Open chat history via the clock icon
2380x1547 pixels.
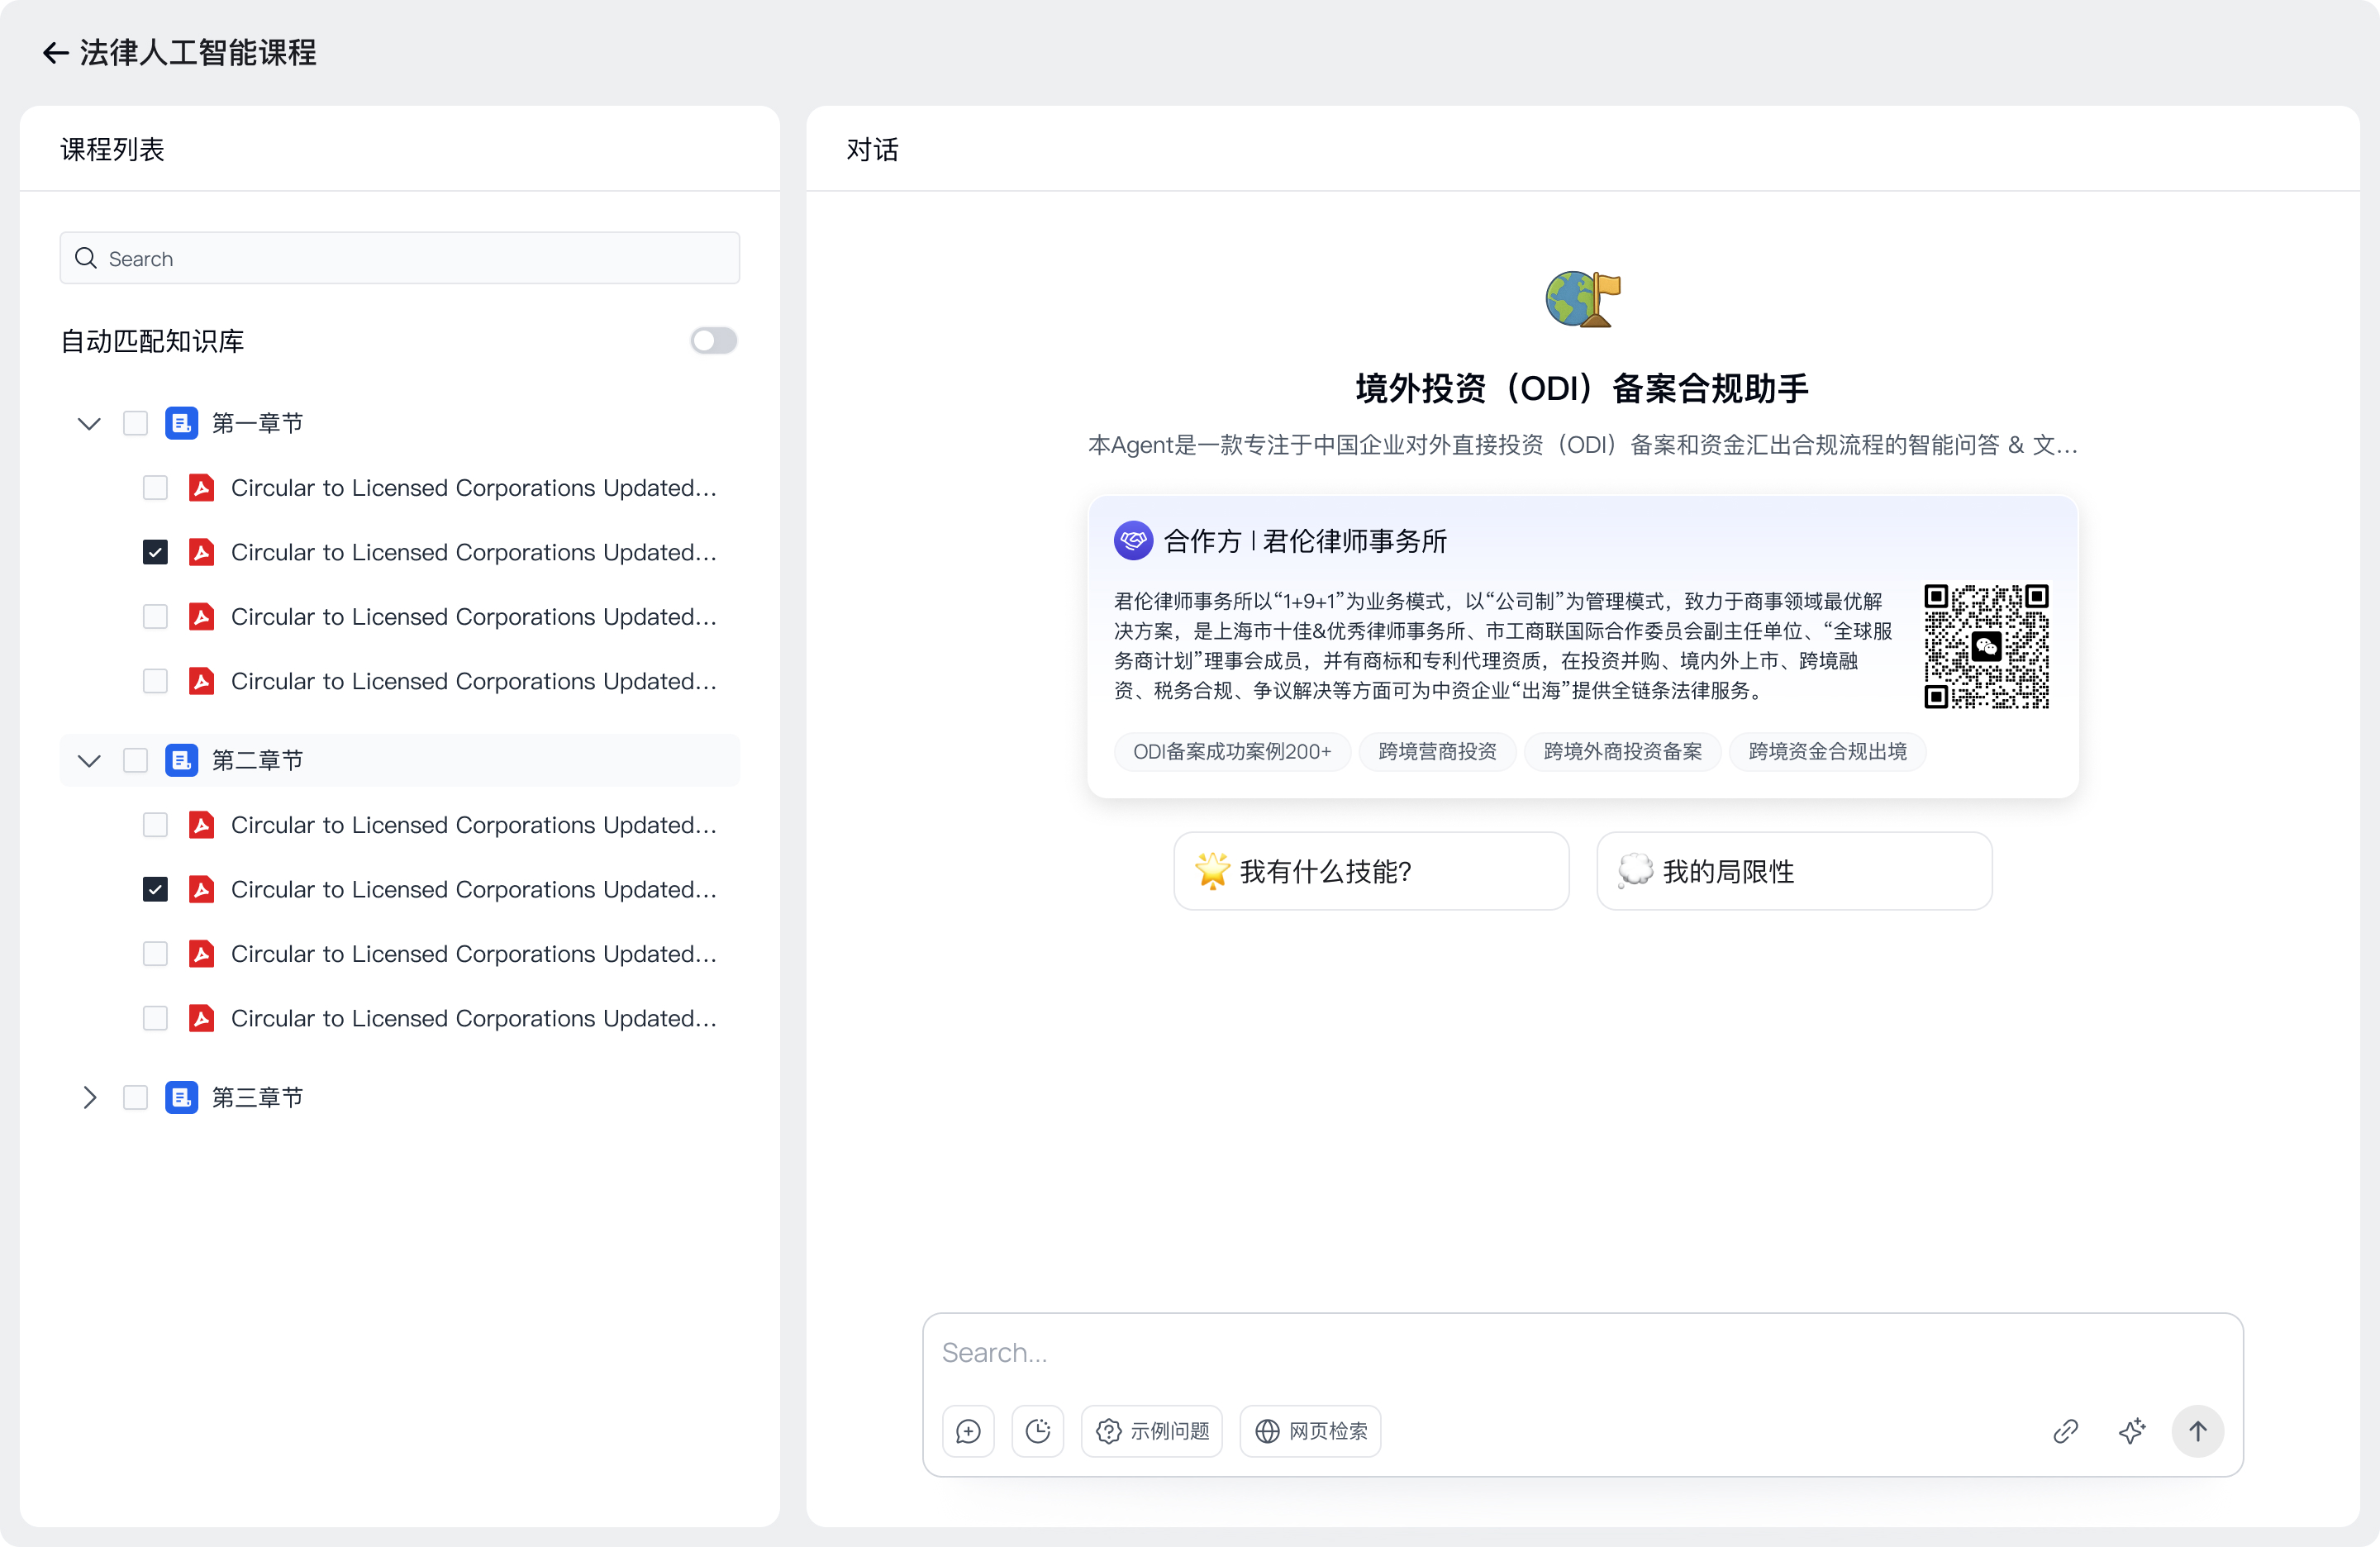click(x=1038, y=1431)
